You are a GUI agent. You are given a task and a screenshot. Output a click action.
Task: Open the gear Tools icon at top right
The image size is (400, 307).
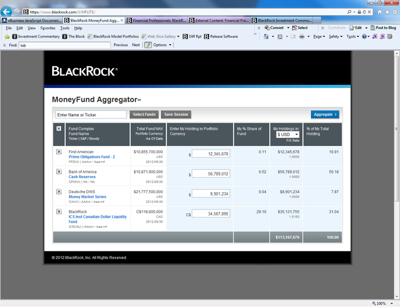pos(395,12)
